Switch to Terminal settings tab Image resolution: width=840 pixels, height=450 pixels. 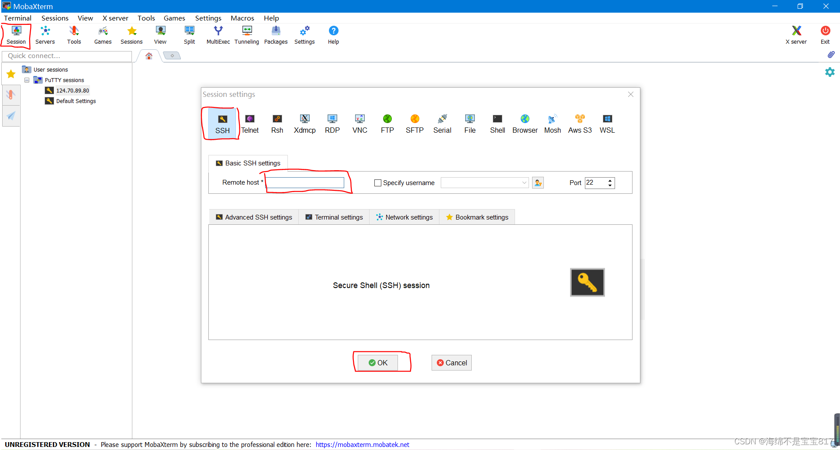coord(334,217)
